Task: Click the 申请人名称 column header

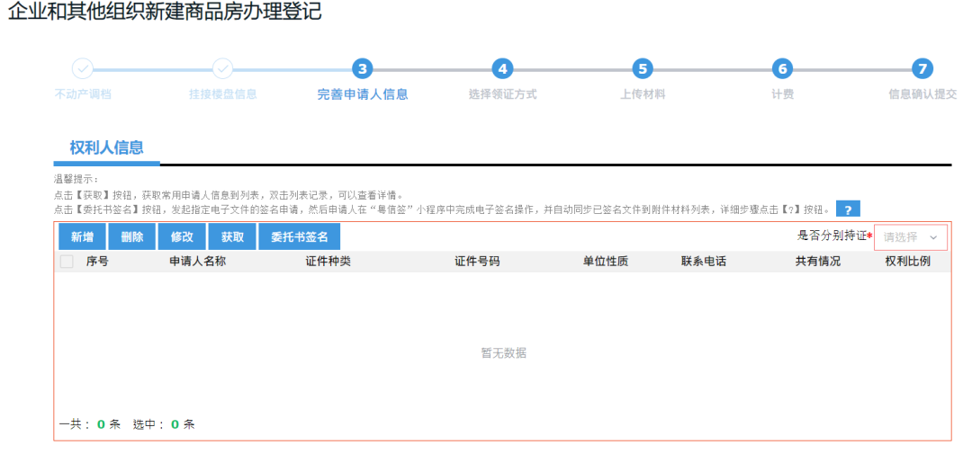Action: pos(198,262)
